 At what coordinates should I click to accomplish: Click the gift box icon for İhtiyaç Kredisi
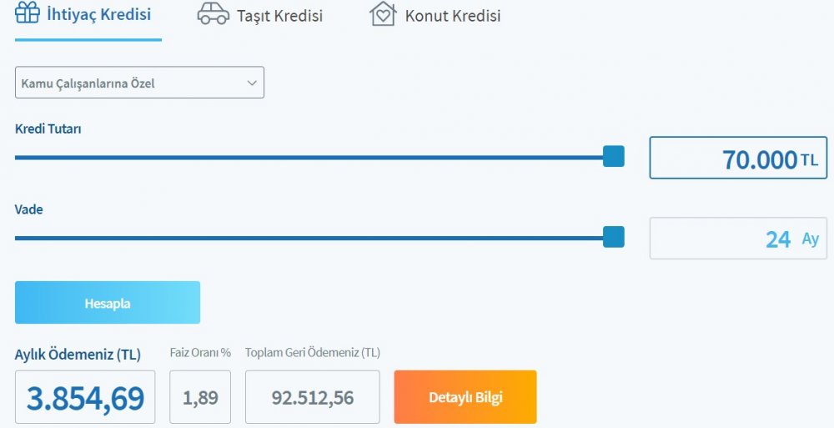tap(28, 13)
